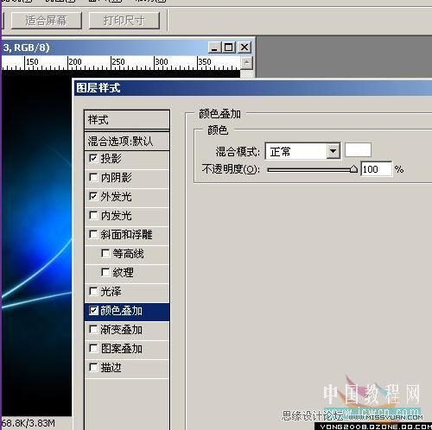Screen dimensions: 432x430
Task: Select the 内发光 style row label
Action: [116, 216]
